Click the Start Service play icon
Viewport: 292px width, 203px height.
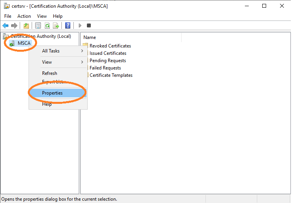pos(80,25)
